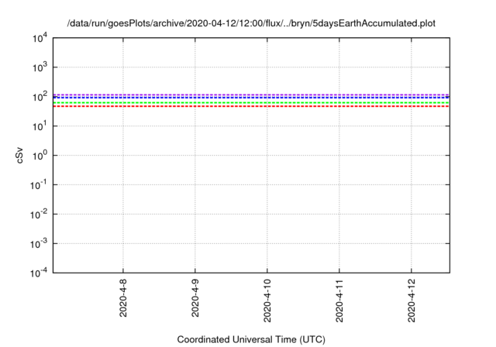Click the green dashed threshold line
The height and width of the screenshot is (347, 496).
pos(251,103)
